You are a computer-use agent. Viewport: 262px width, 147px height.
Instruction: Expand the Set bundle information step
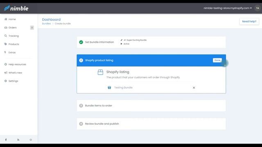(151, 42)
